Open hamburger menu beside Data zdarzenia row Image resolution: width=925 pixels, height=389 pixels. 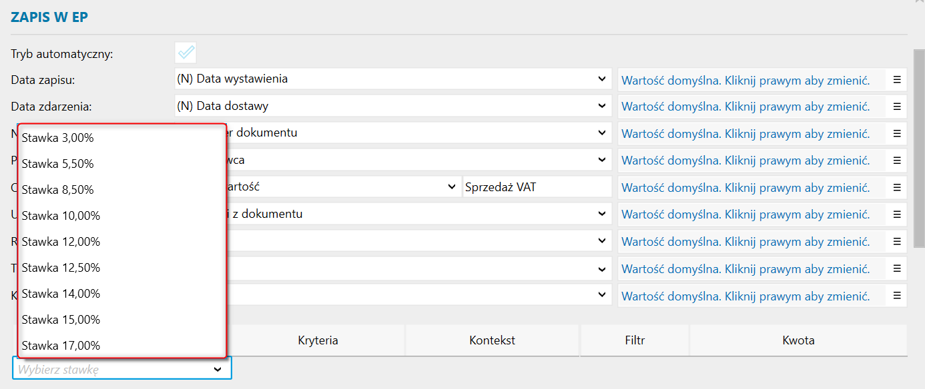coord(897,107)
